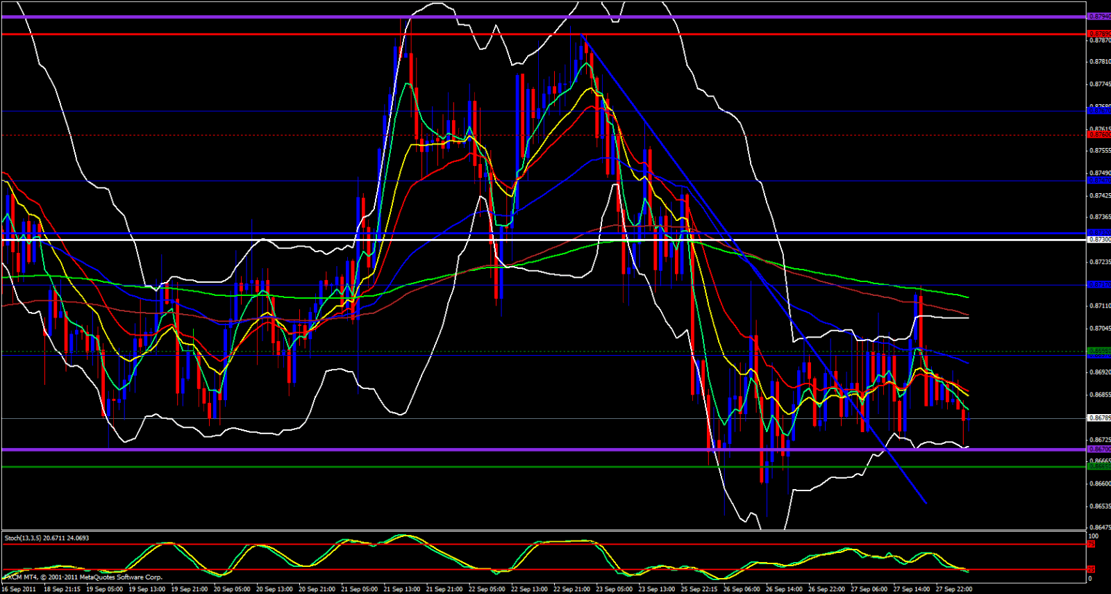The image size is (1111, 594).
Task: Select the 27 Sep 22:00 time axis label
Action: tap(954, 589)
